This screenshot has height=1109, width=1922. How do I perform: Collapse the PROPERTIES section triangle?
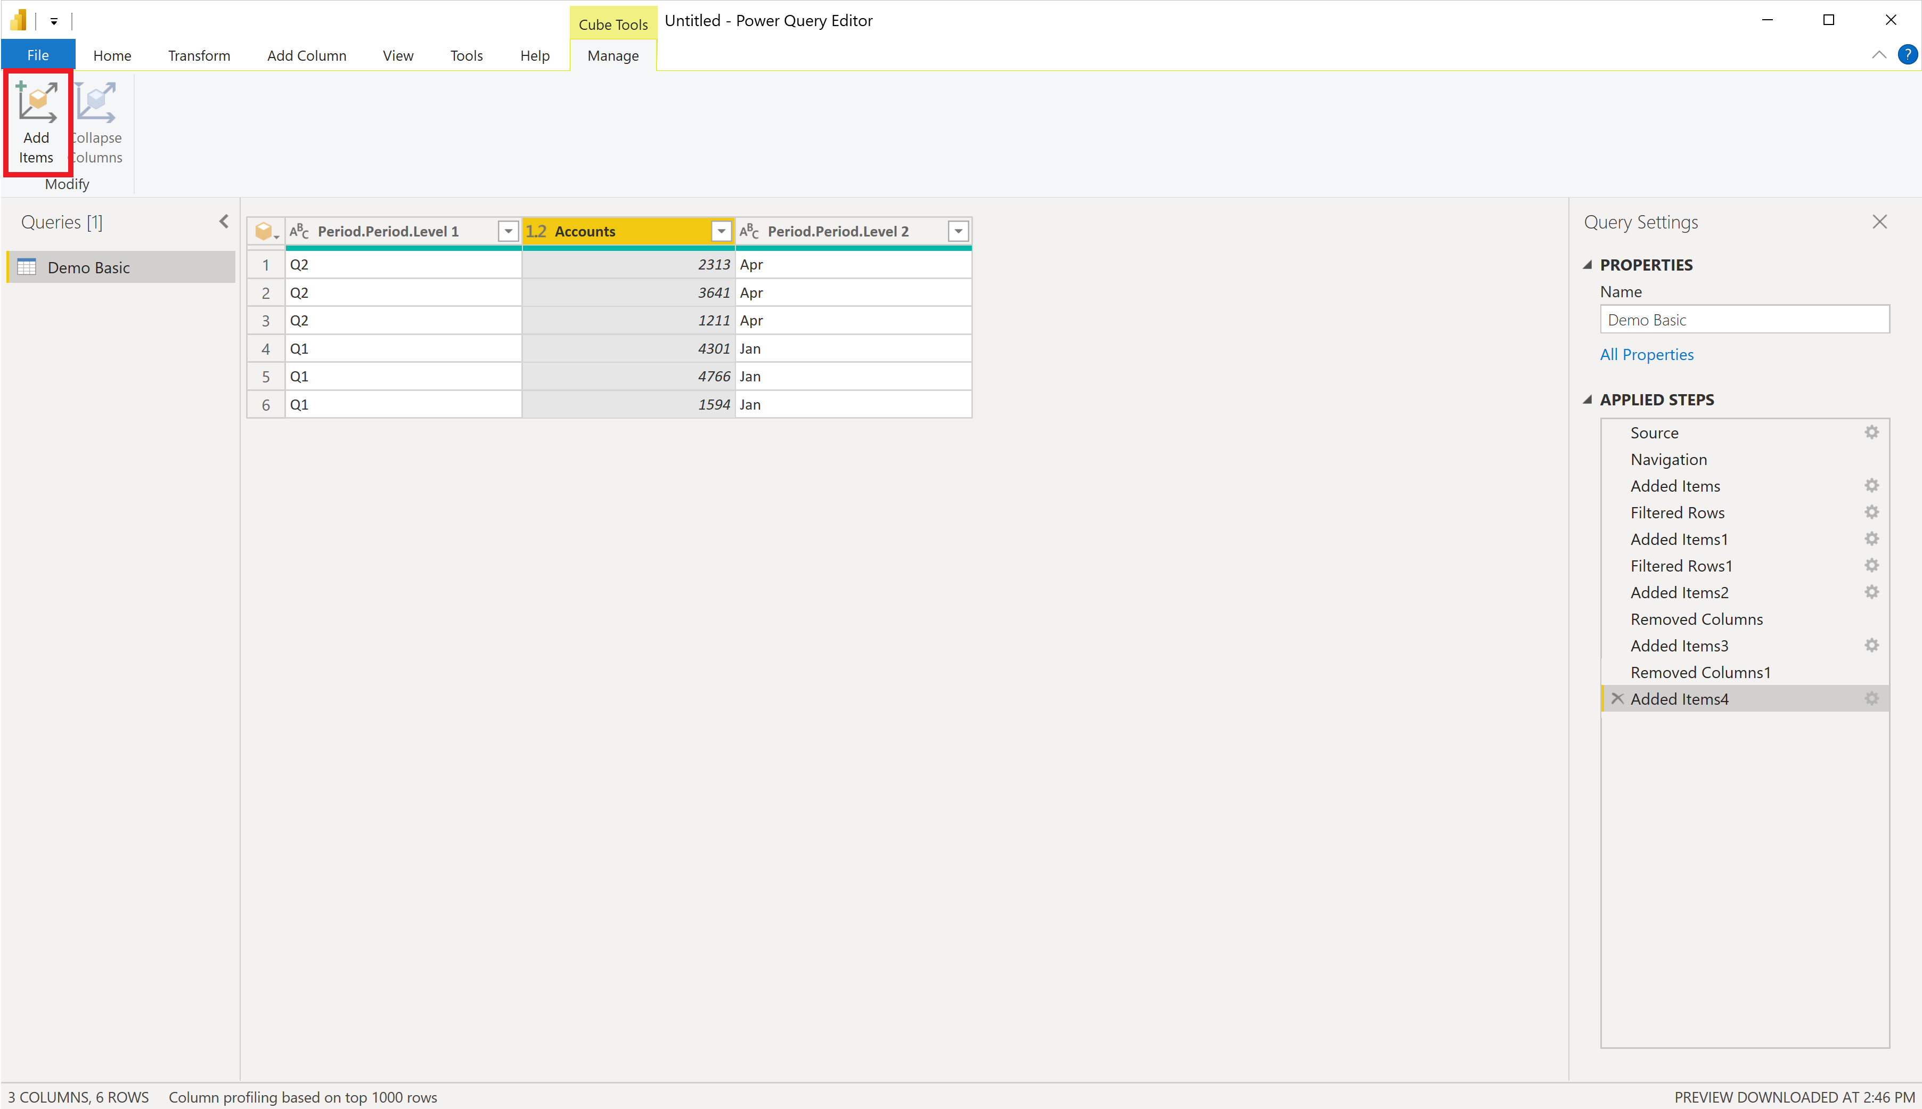tap(1588, 265)
